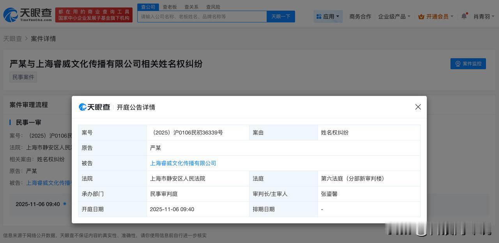
Task: Open the 肖青羽 user account menu
Action: (x=484, y=16)
